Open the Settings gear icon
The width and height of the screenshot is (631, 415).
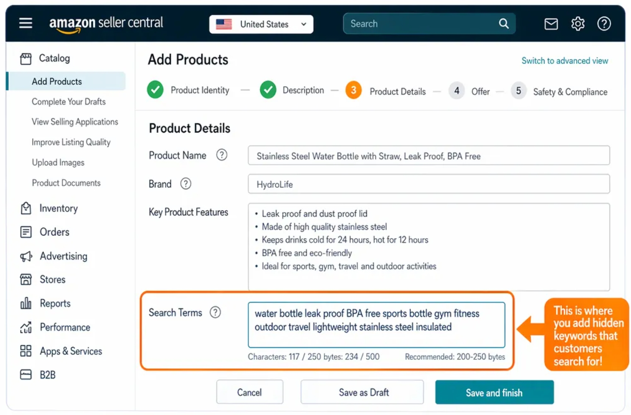[x=578, y=23]
